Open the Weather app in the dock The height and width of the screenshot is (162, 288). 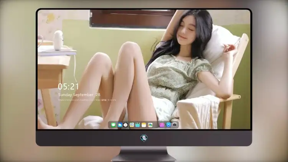click(120, 125)
